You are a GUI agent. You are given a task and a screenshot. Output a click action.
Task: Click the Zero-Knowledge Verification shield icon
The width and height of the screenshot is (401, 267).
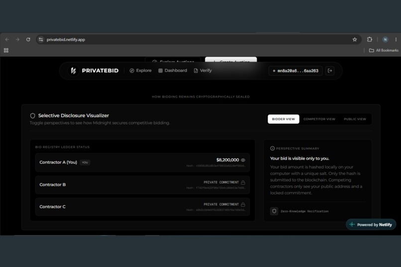[x=274, y=211]
